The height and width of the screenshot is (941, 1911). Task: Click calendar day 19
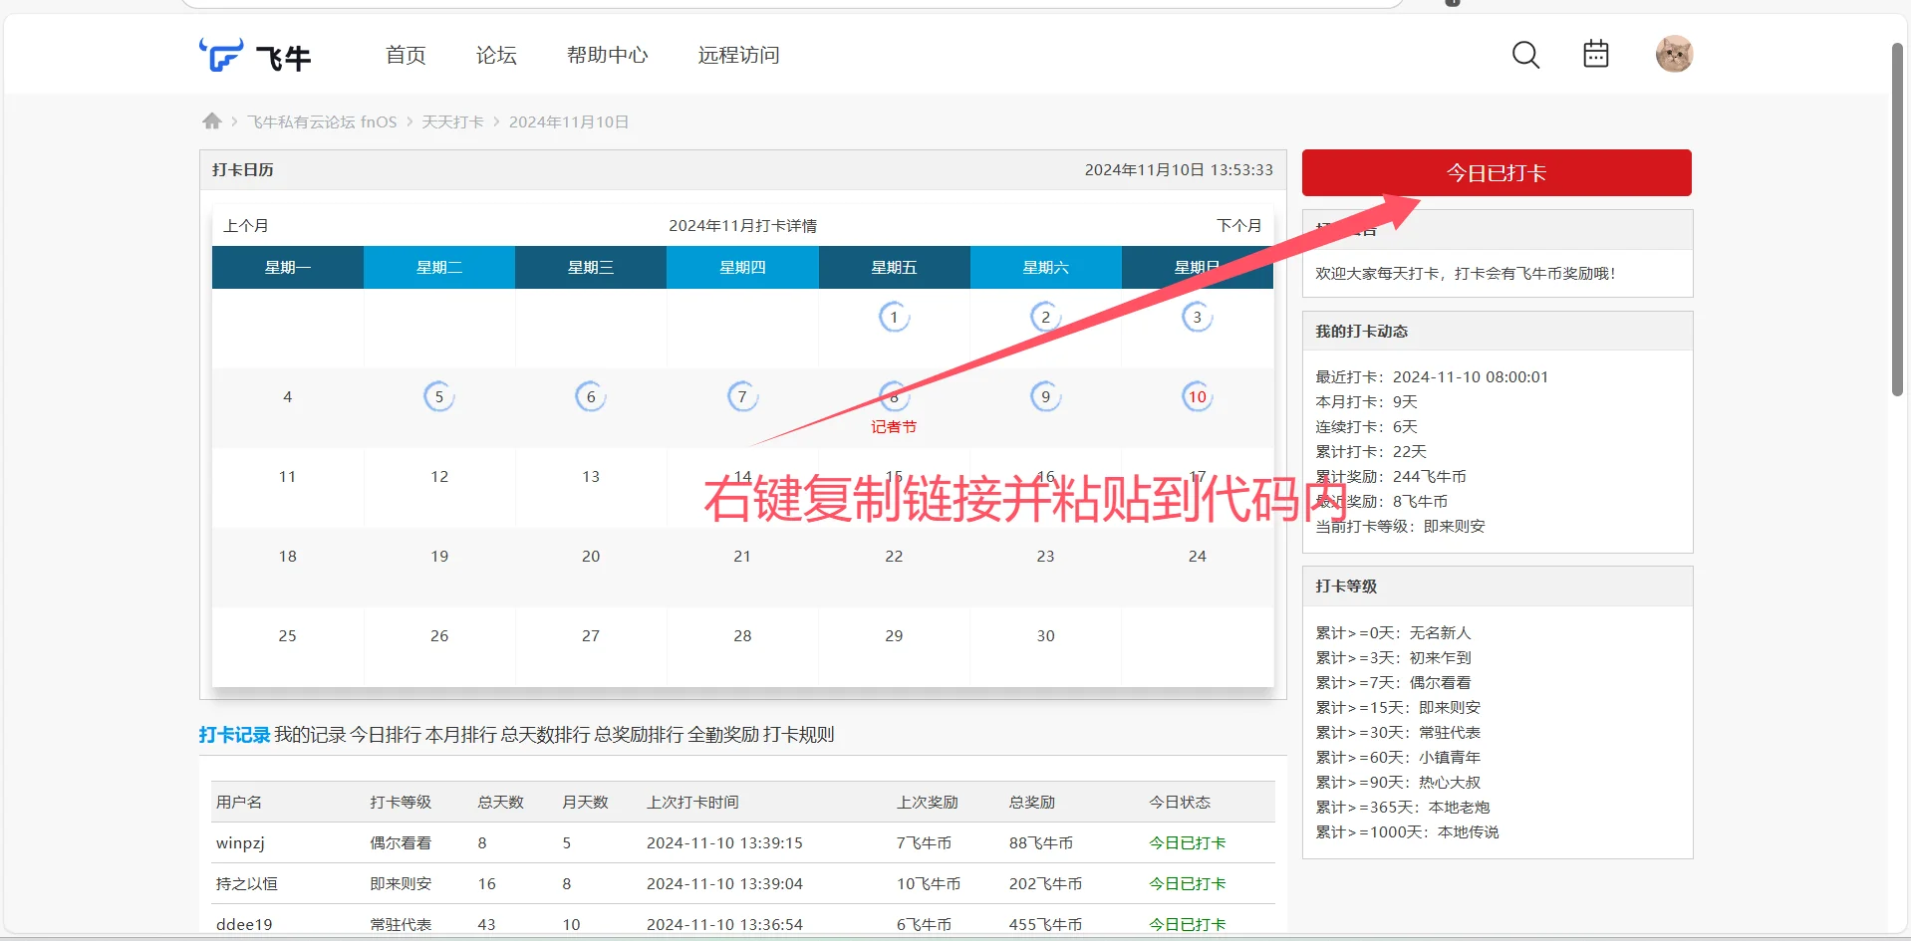439,557
